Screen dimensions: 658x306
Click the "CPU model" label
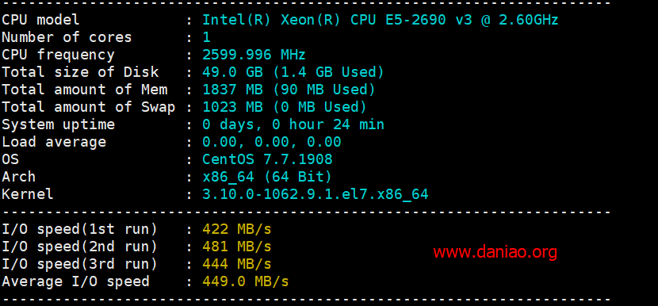click(x=40, y=20)
